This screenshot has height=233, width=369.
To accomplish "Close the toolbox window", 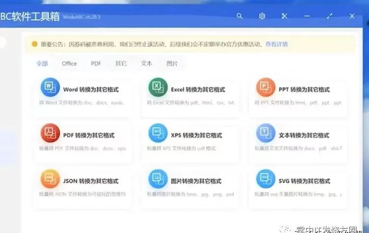I will 352,16.
